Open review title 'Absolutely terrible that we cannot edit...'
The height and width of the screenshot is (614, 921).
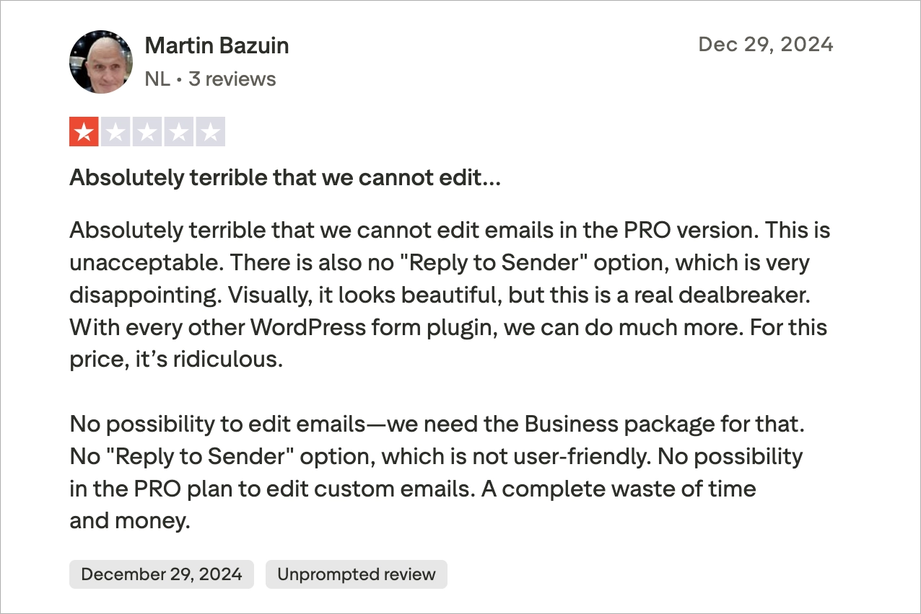284,178
